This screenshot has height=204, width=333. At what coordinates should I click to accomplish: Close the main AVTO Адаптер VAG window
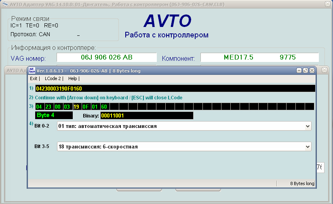[328, 4]
